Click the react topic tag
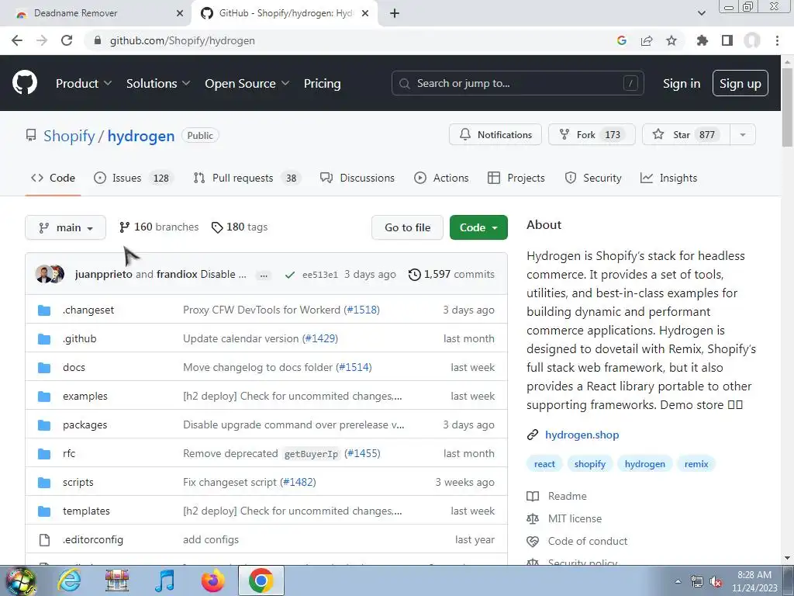Screen dimensions: 794x596 coord(544,464)
